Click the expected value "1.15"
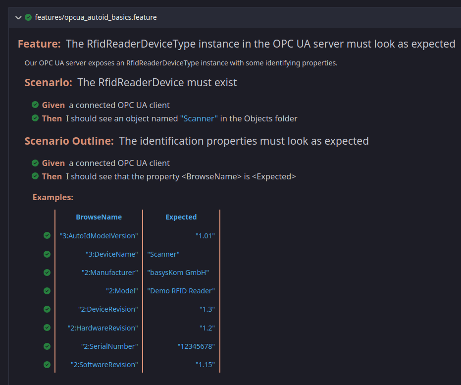 click(205, 365)
